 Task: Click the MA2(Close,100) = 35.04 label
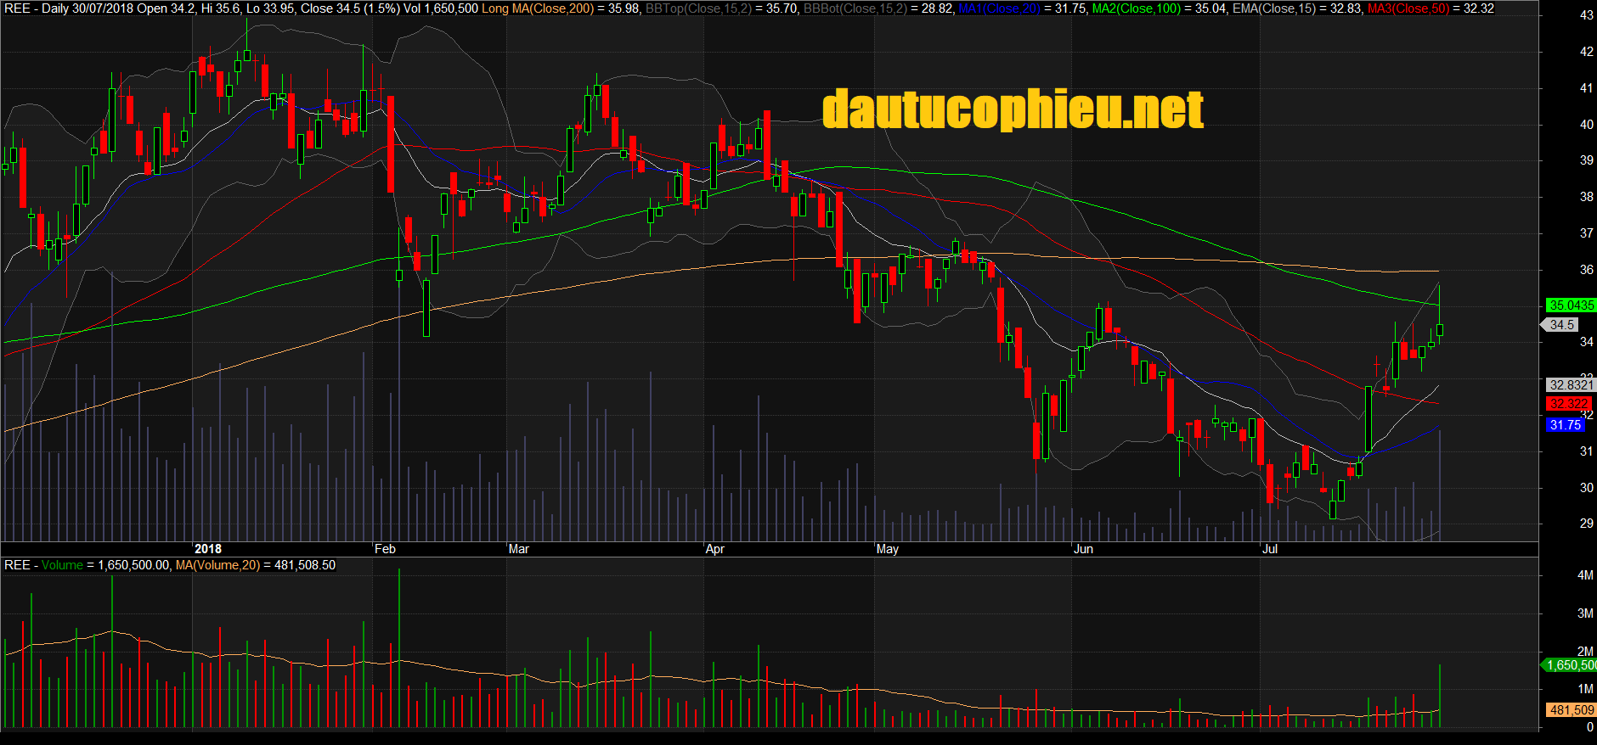click(1160, 8)
